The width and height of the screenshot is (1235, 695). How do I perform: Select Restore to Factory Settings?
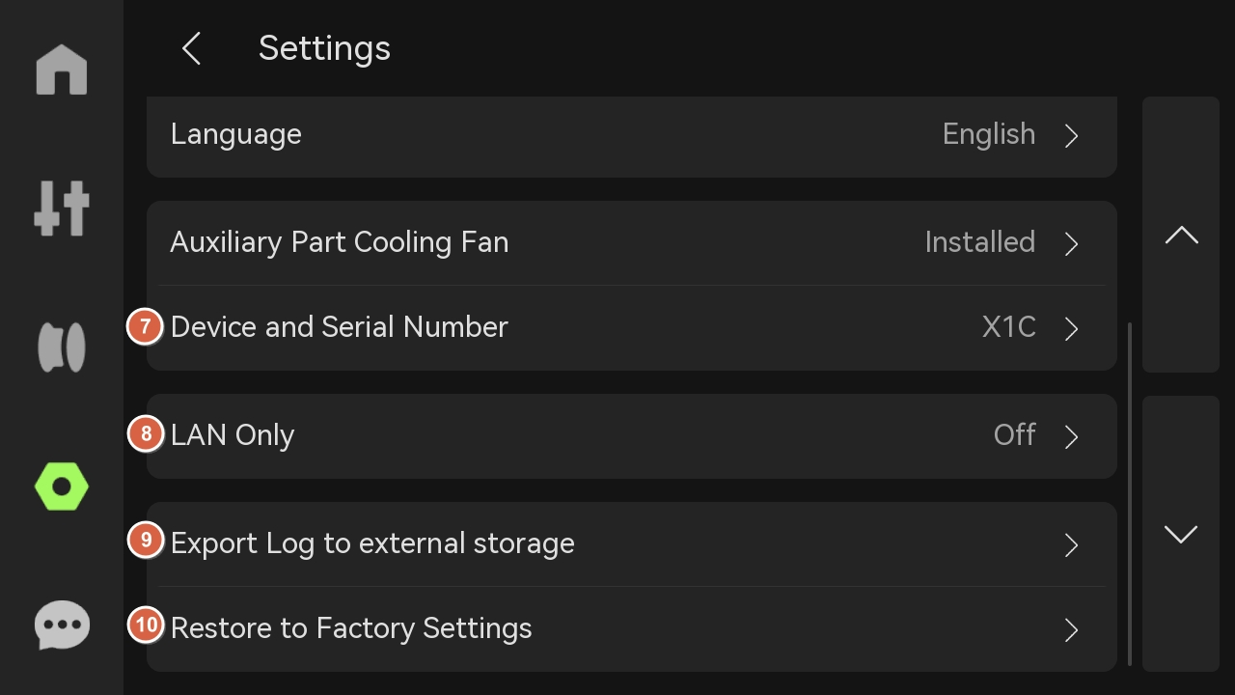click(351, 628)
